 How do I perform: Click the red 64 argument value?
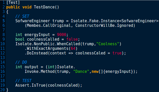73,48
